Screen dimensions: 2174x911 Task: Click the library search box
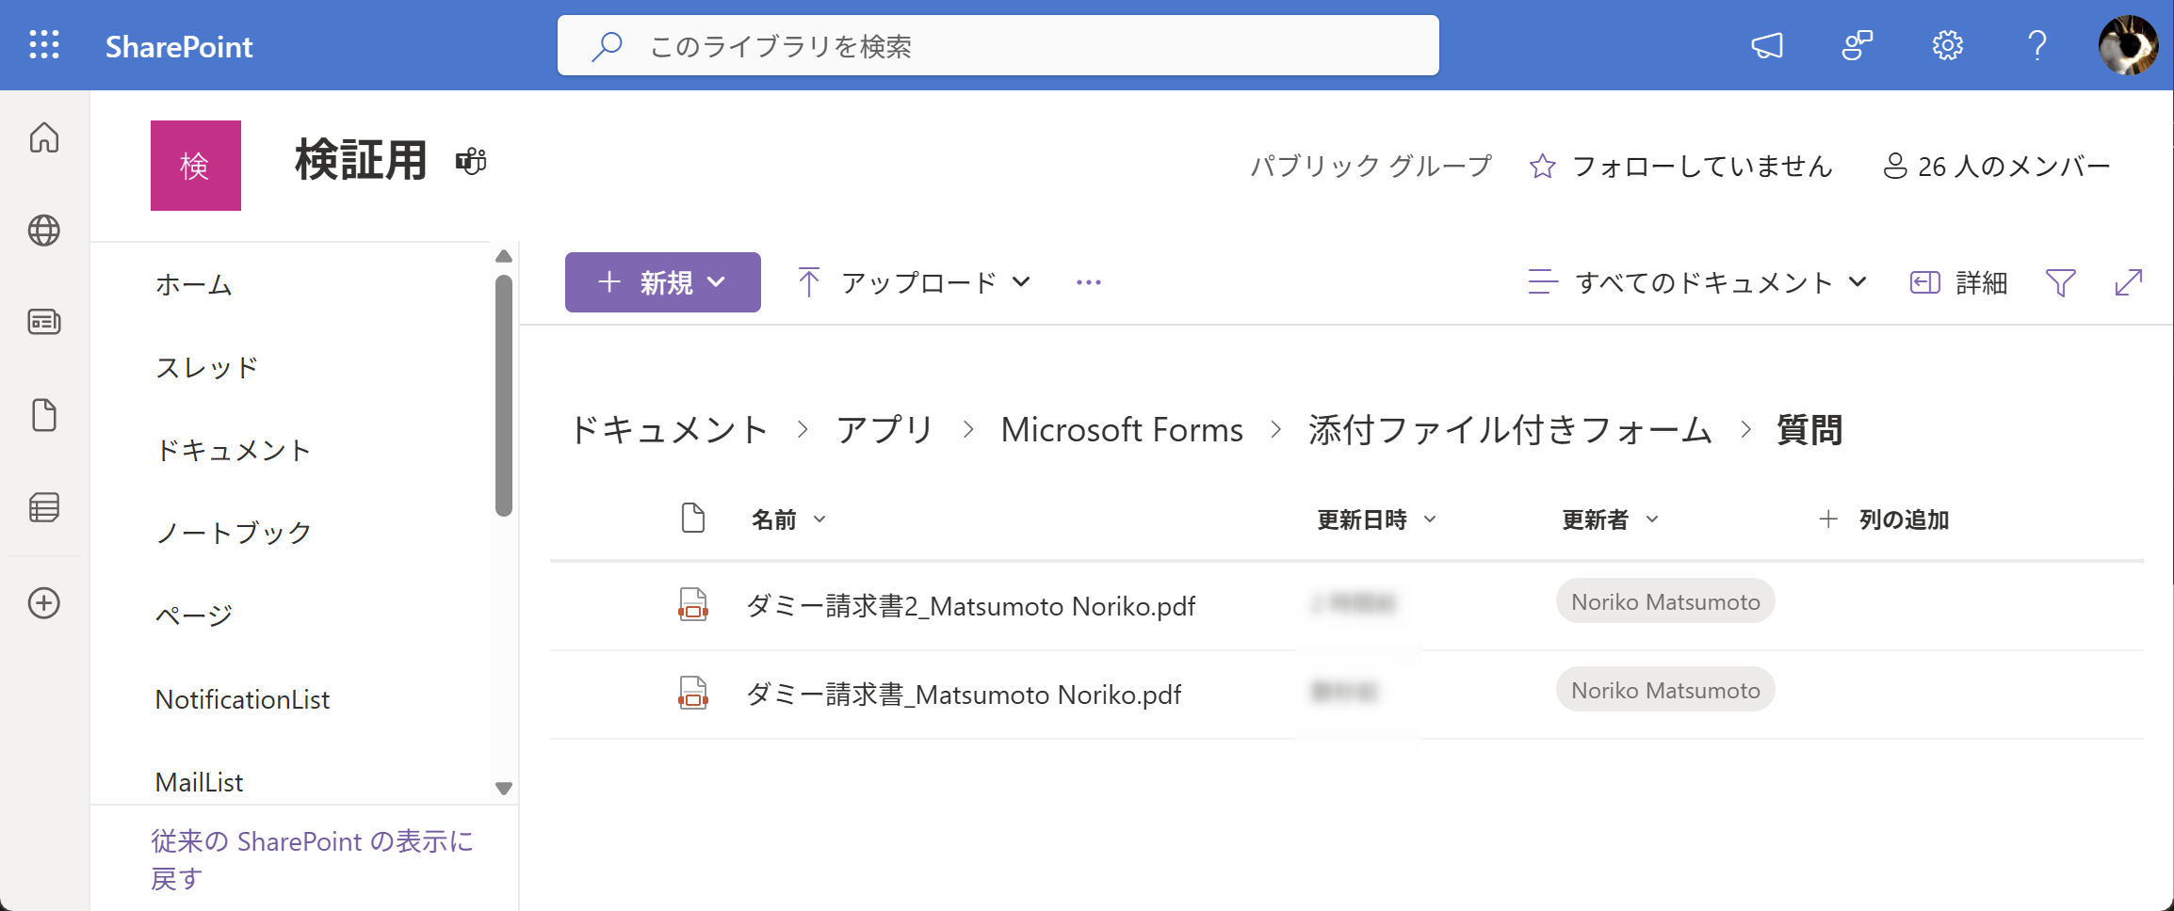pyautogui.click(x=998, y=45)
